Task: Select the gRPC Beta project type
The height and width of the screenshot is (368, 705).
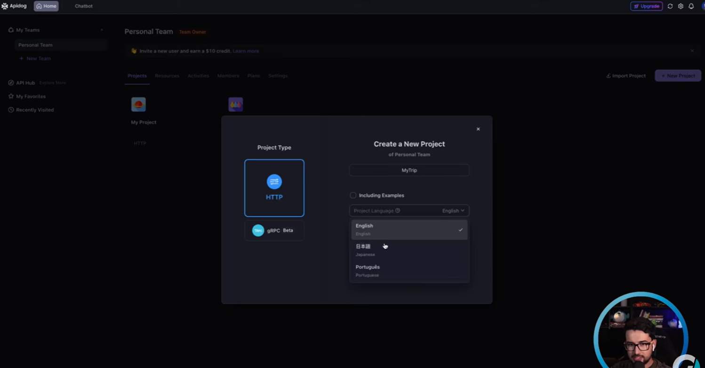Action: coord(274,231)
